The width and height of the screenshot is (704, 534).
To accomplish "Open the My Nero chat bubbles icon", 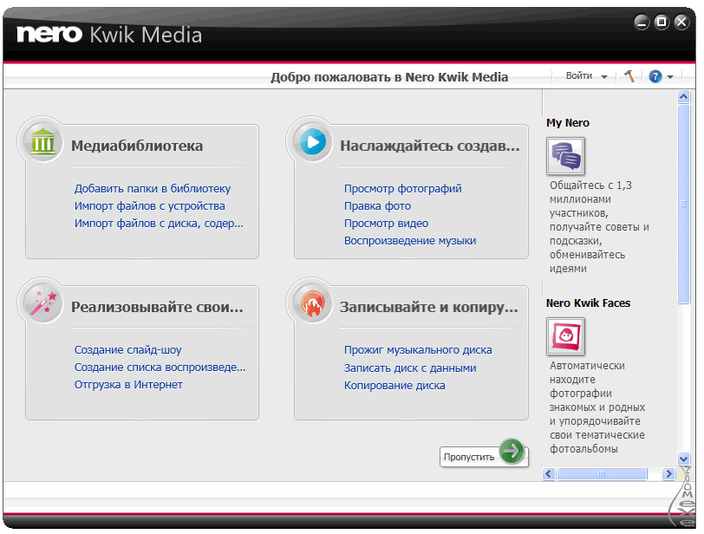I will pos(565,156).
